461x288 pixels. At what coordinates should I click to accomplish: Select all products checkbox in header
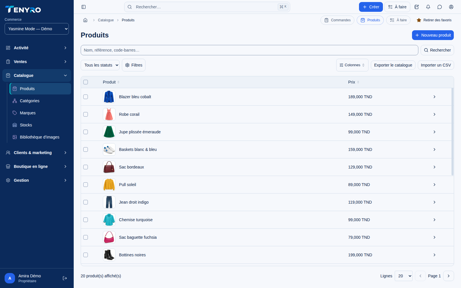pyautogui.click(x=86, y=82)
